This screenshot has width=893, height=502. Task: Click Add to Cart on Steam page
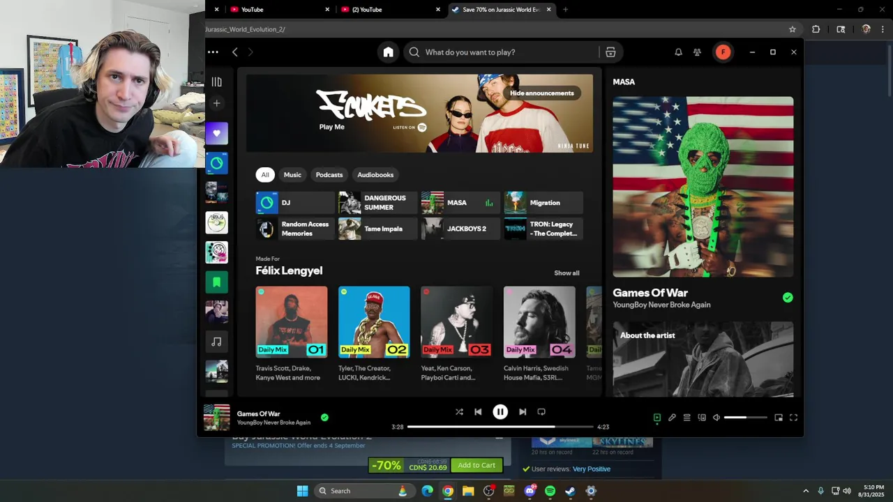pos(476,465)
